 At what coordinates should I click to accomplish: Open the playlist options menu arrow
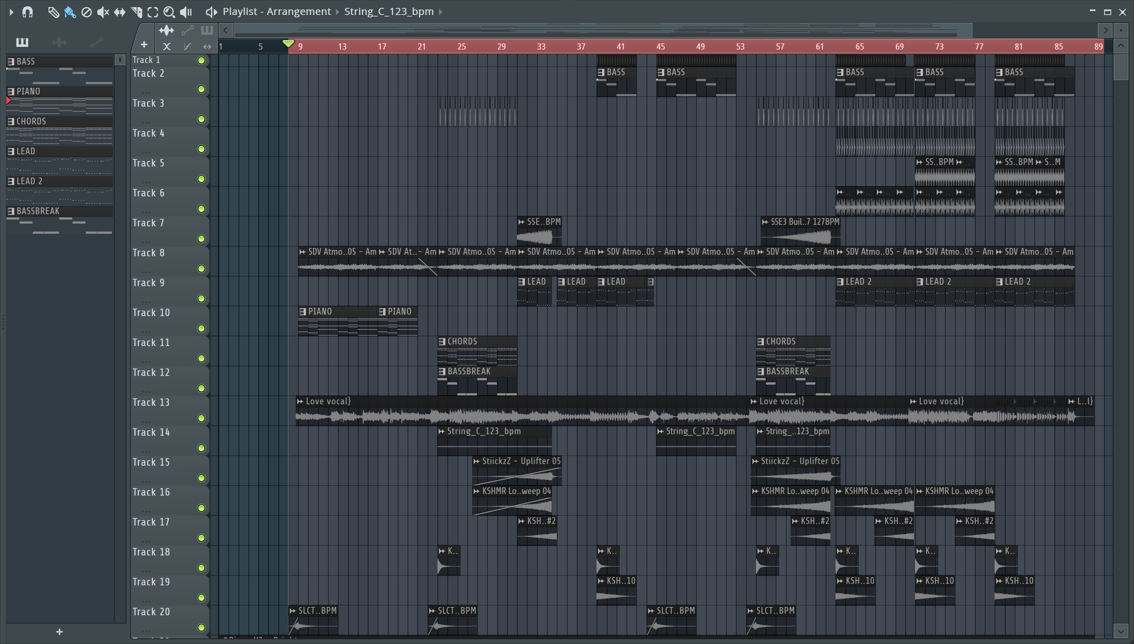[x=11, y=12]
